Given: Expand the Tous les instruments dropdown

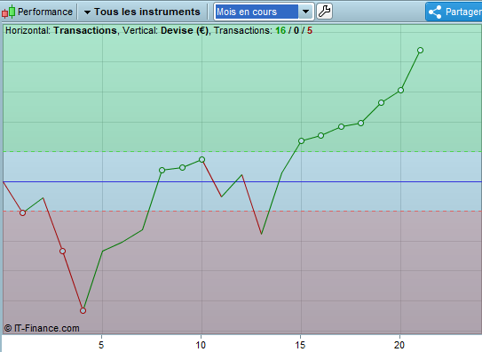Looking at the screenshot, I should [142, 12].
